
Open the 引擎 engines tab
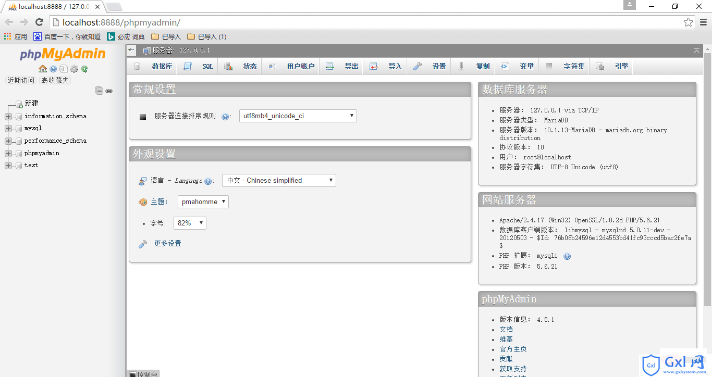[612, 66]
